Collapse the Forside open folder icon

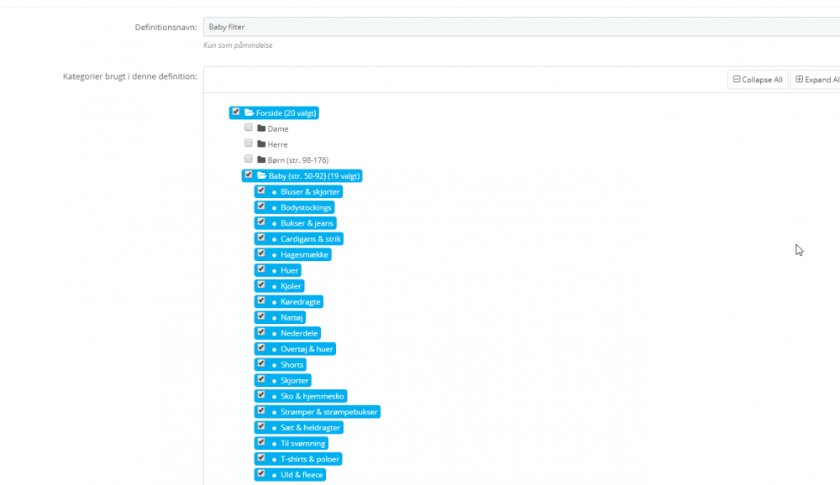[249, 112]
